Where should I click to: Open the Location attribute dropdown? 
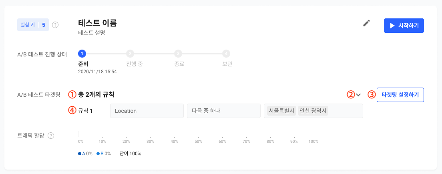(147, 111)
